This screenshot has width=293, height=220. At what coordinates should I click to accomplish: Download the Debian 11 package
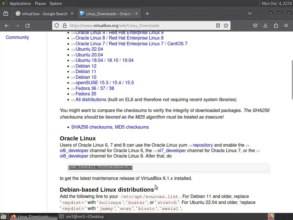[86, 71]
